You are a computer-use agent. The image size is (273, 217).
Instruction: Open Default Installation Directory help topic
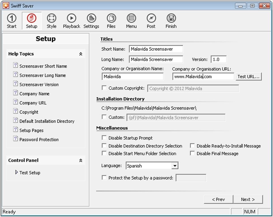(44, 121)
